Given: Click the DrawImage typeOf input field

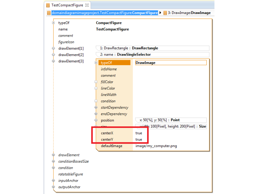Looking at the screenshot, I should point(171,63).
